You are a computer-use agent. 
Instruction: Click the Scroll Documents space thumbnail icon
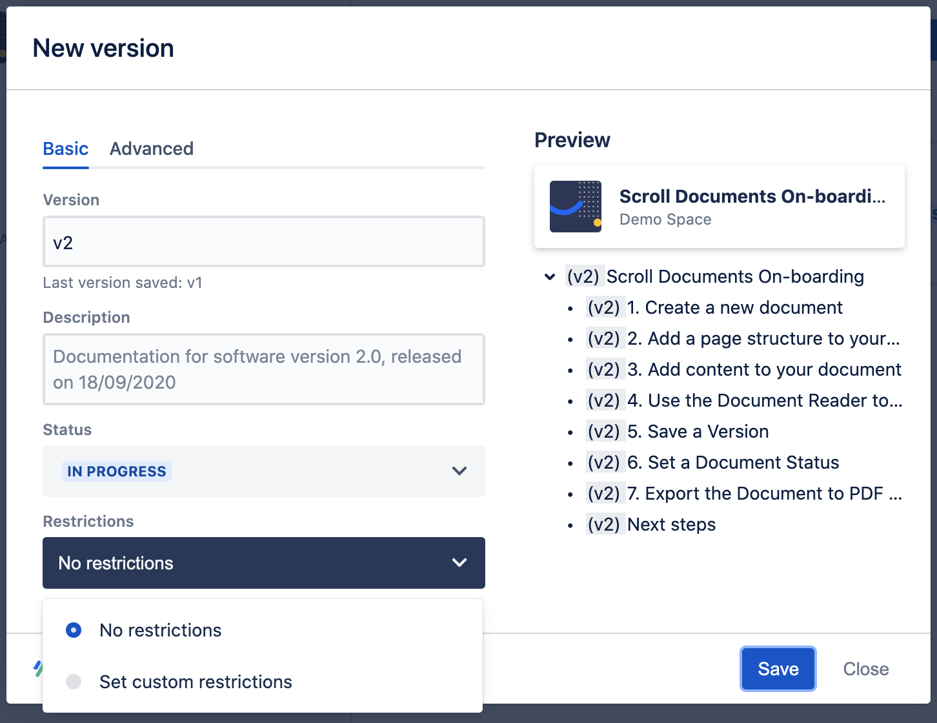coord(576,207)
